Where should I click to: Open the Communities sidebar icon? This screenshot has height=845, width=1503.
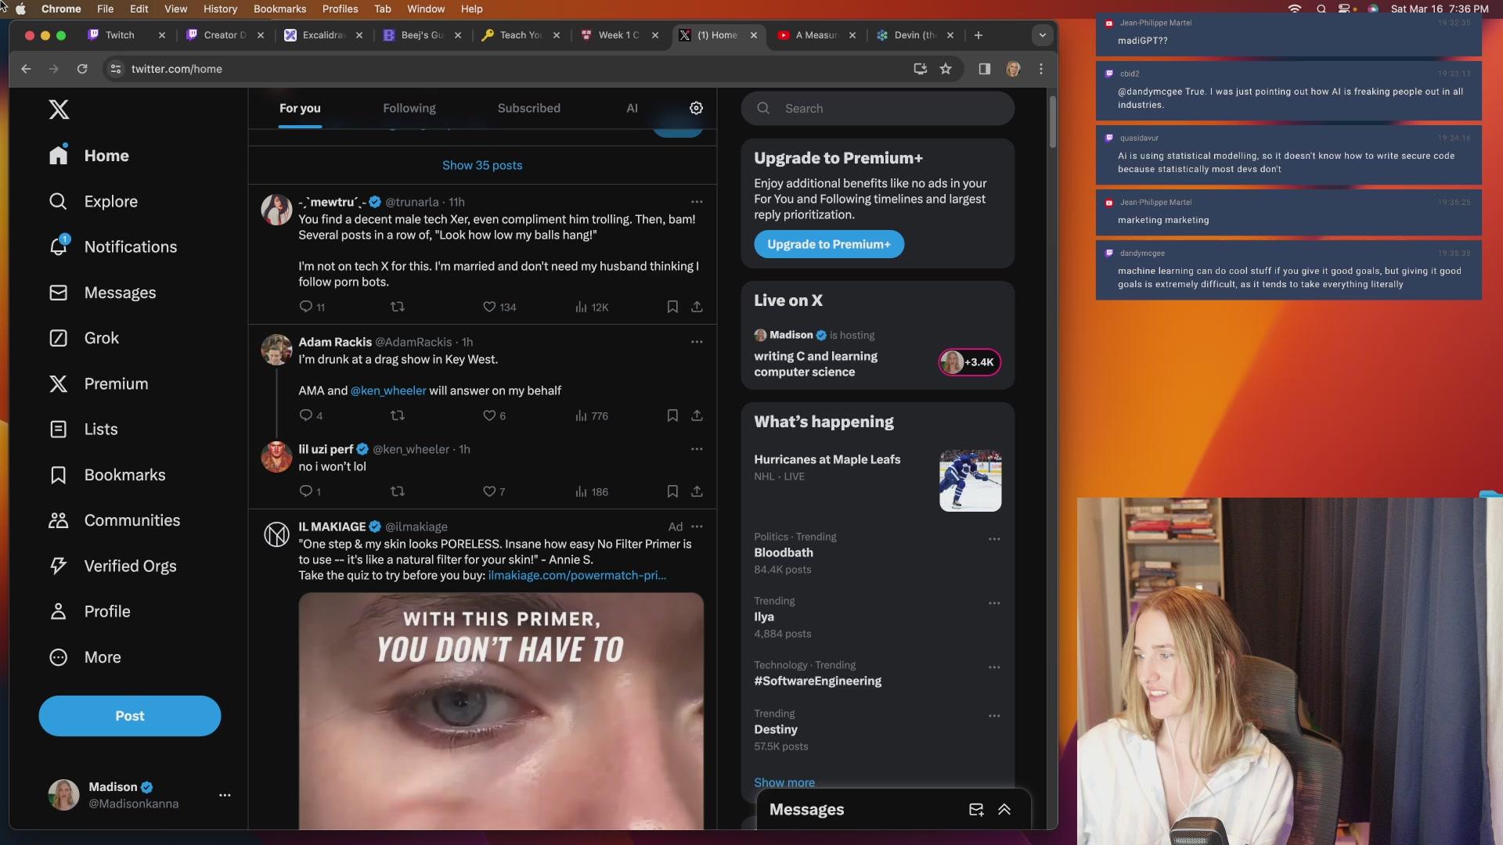(x=59, y=520)
